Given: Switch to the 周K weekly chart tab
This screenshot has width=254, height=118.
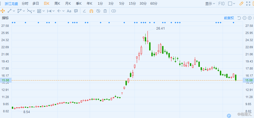Looking at the screenshot, I should (x=57, y=4).
